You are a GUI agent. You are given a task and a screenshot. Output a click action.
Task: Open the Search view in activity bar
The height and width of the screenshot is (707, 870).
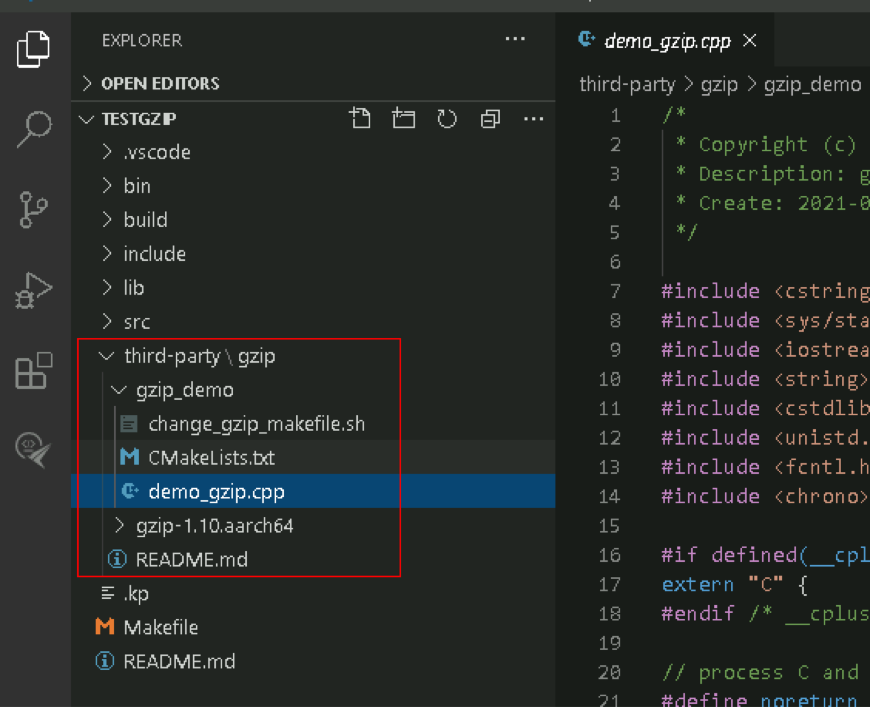pos(34,129)
